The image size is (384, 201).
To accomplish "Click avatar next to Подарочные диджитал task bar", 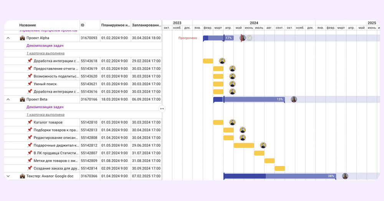I will pyautogui.click(x=263, y=145).
